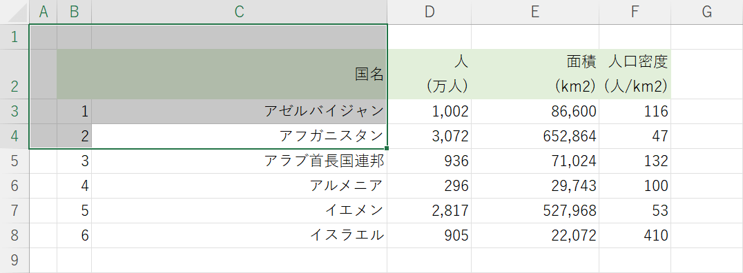
Task: Click cell containing アフガニスタン
Action: [x=240, y=136]
